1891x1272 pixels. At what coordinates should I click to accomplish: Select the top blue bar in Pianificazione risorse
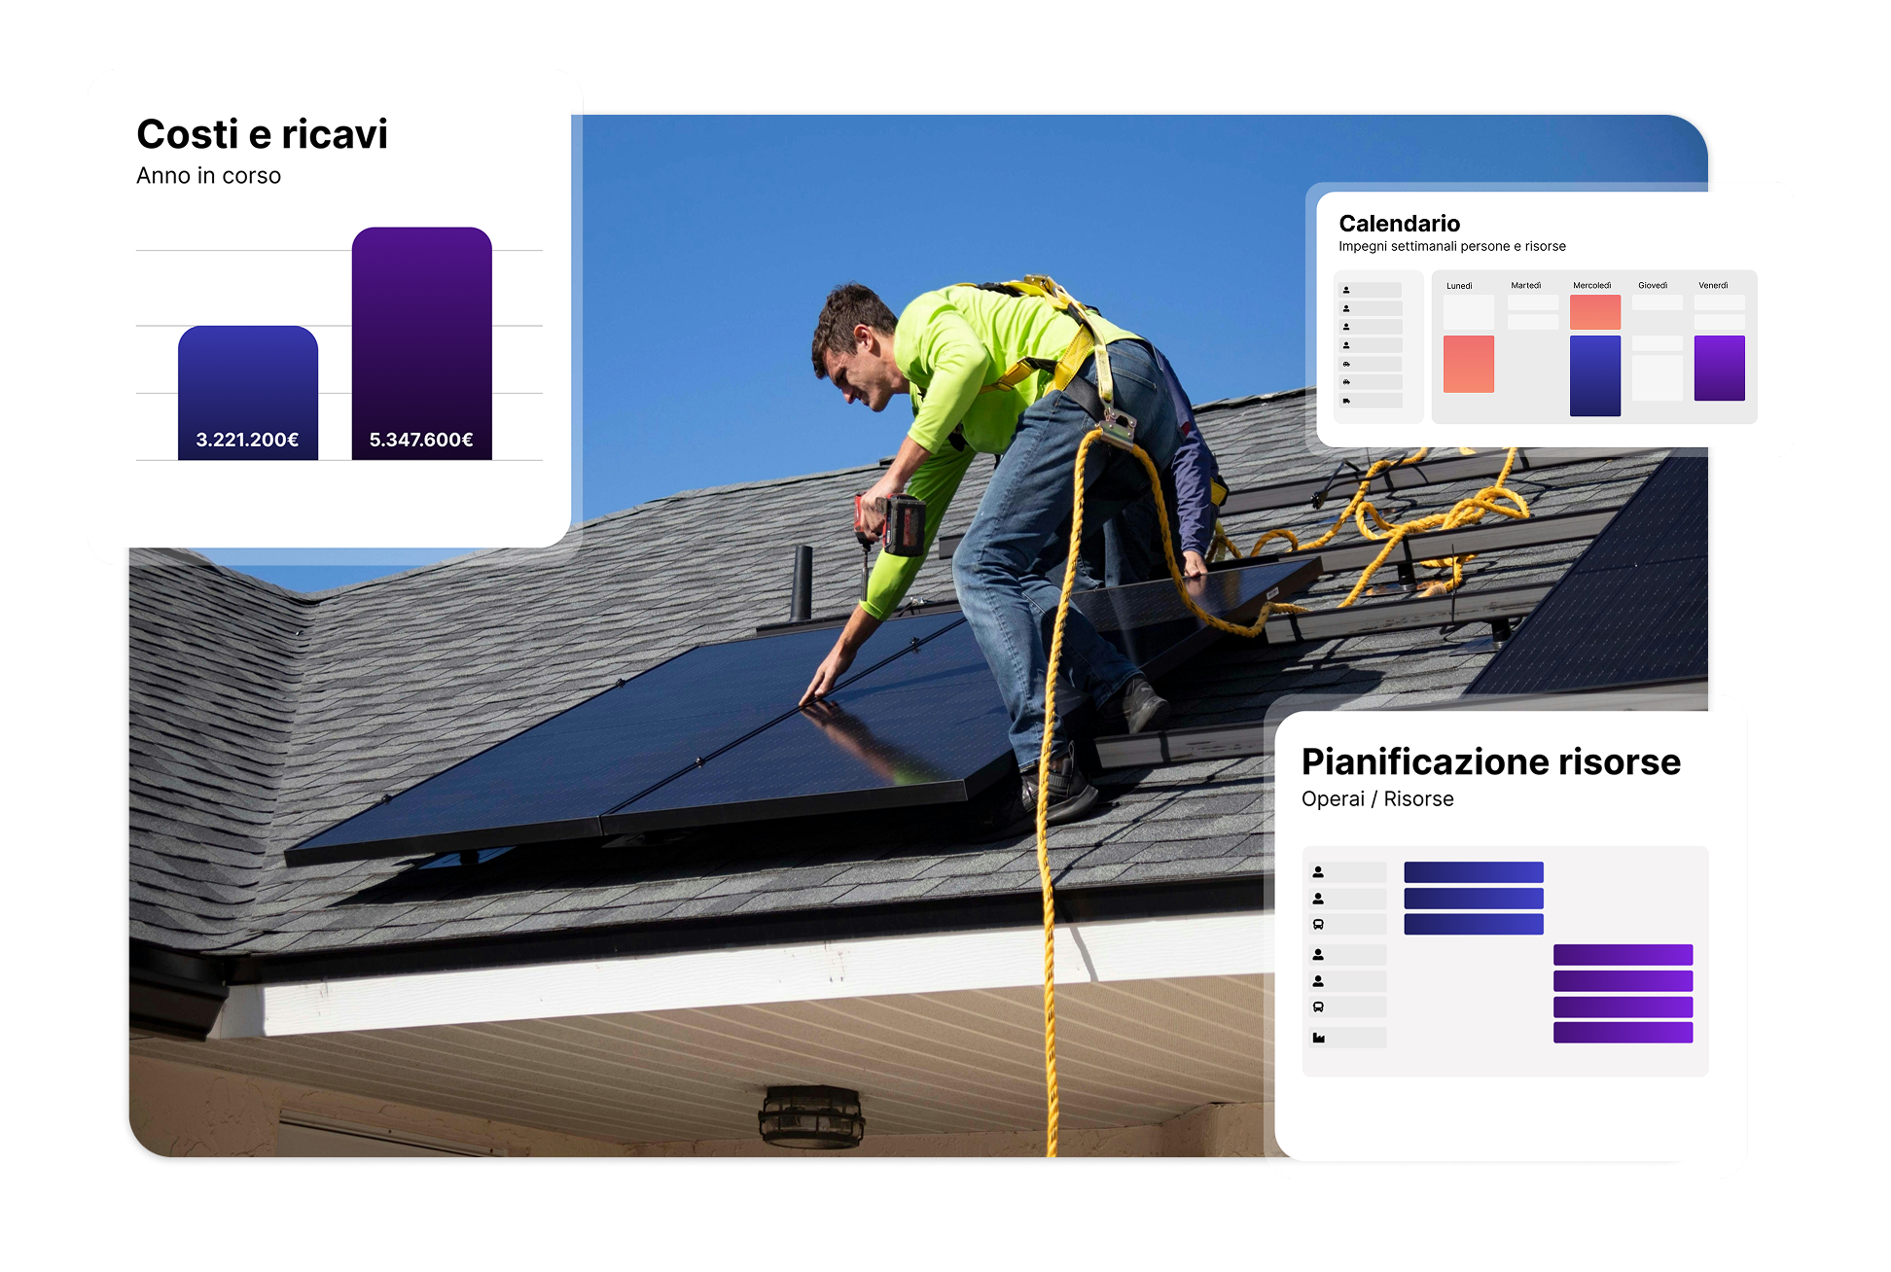tap(1473, 872)
